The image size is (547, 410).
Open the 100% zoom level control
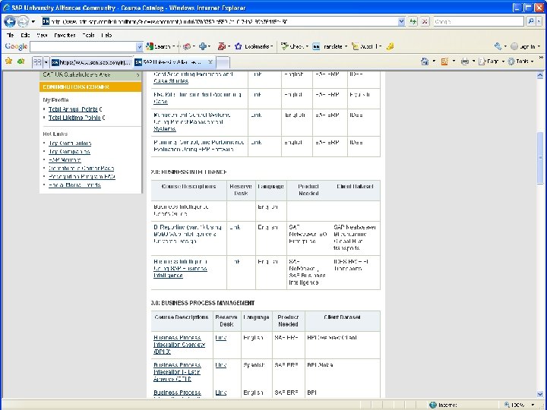pyautogui.click(x=519, y=405)
